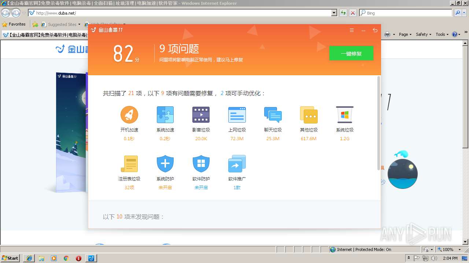Image resolution: width=469 pixels, height=263 pixels.
Task: Click the Internet Explorer forward button
Action: (x=16, y=13)
